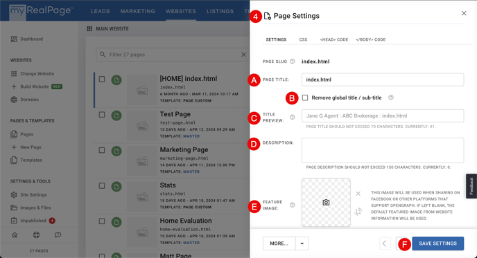Click the Build Website plus icon
The width and height of the screenshot is (477, 258).
14,86
